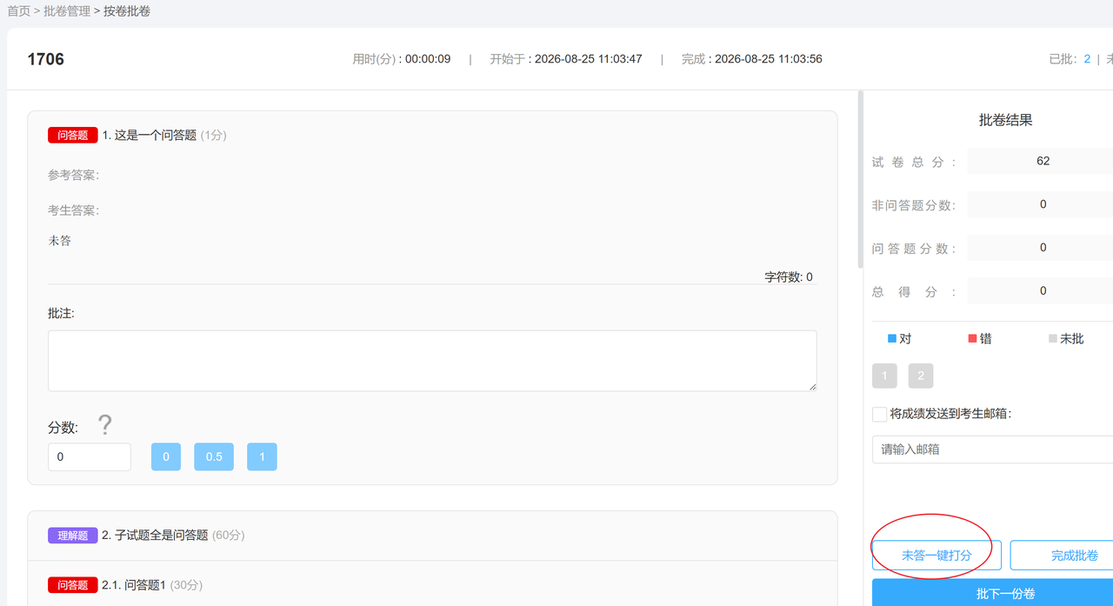The image size is (1113, 606).
Task: Click the 开始于 2026-08-25 11:03:47 timestamp
Action: point(566,59)
